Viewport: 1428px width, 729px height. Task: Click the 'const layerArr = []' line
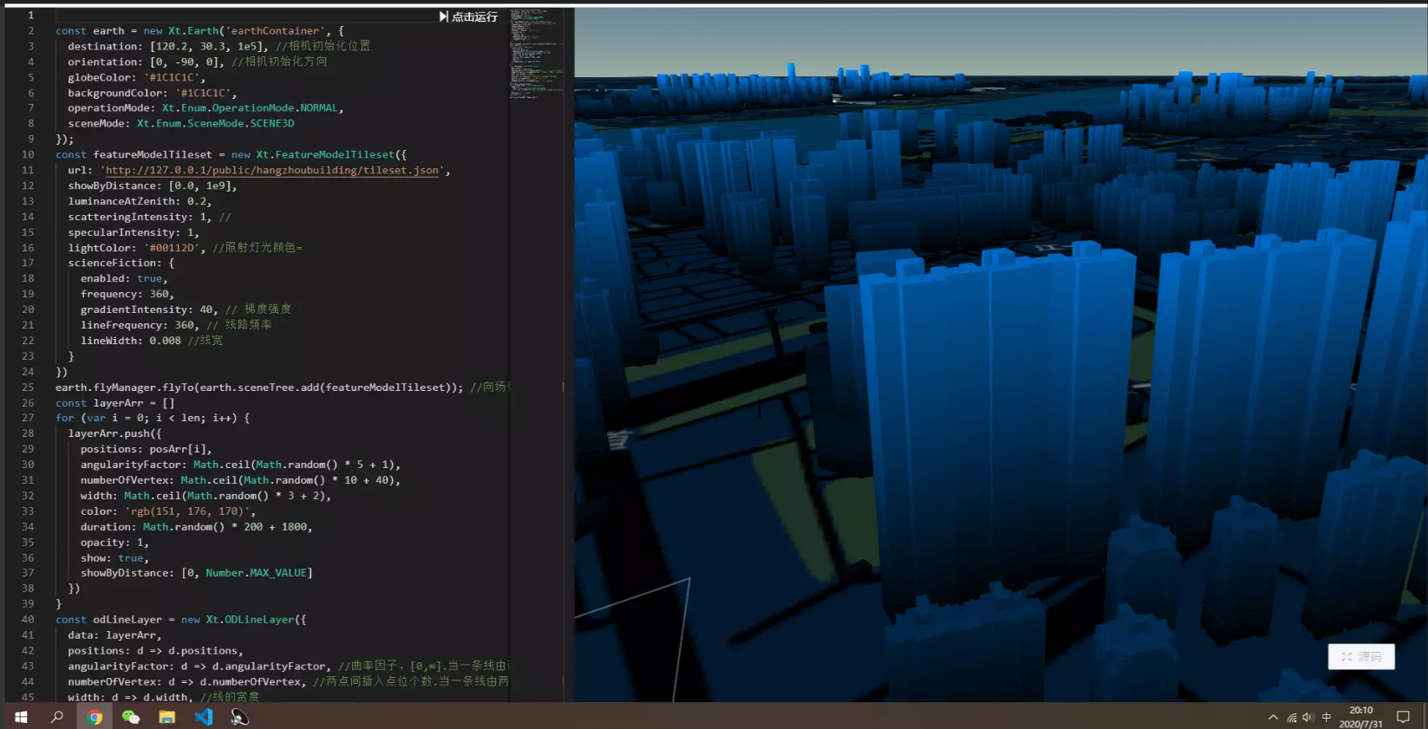(x=115, y=403)
